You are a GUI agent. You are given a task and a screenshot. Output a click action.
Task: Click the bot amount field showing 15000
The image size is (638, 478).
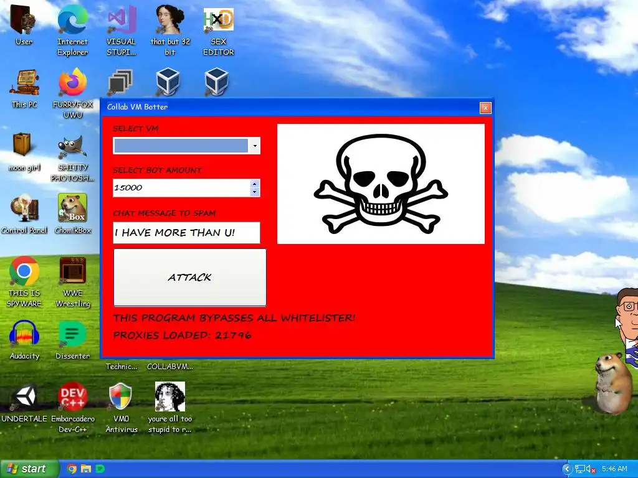(181, 188)
